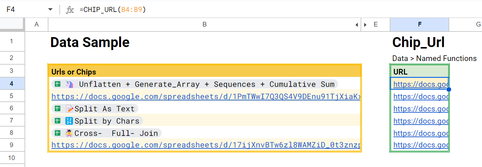Click Sheets icon in Split As Text chip
482x167 pixels.
(x=58, y=109)
